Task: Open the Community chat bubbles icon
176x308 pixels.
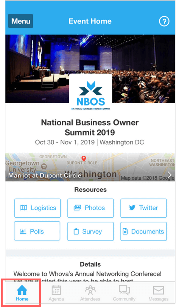Action: point(124,290)
